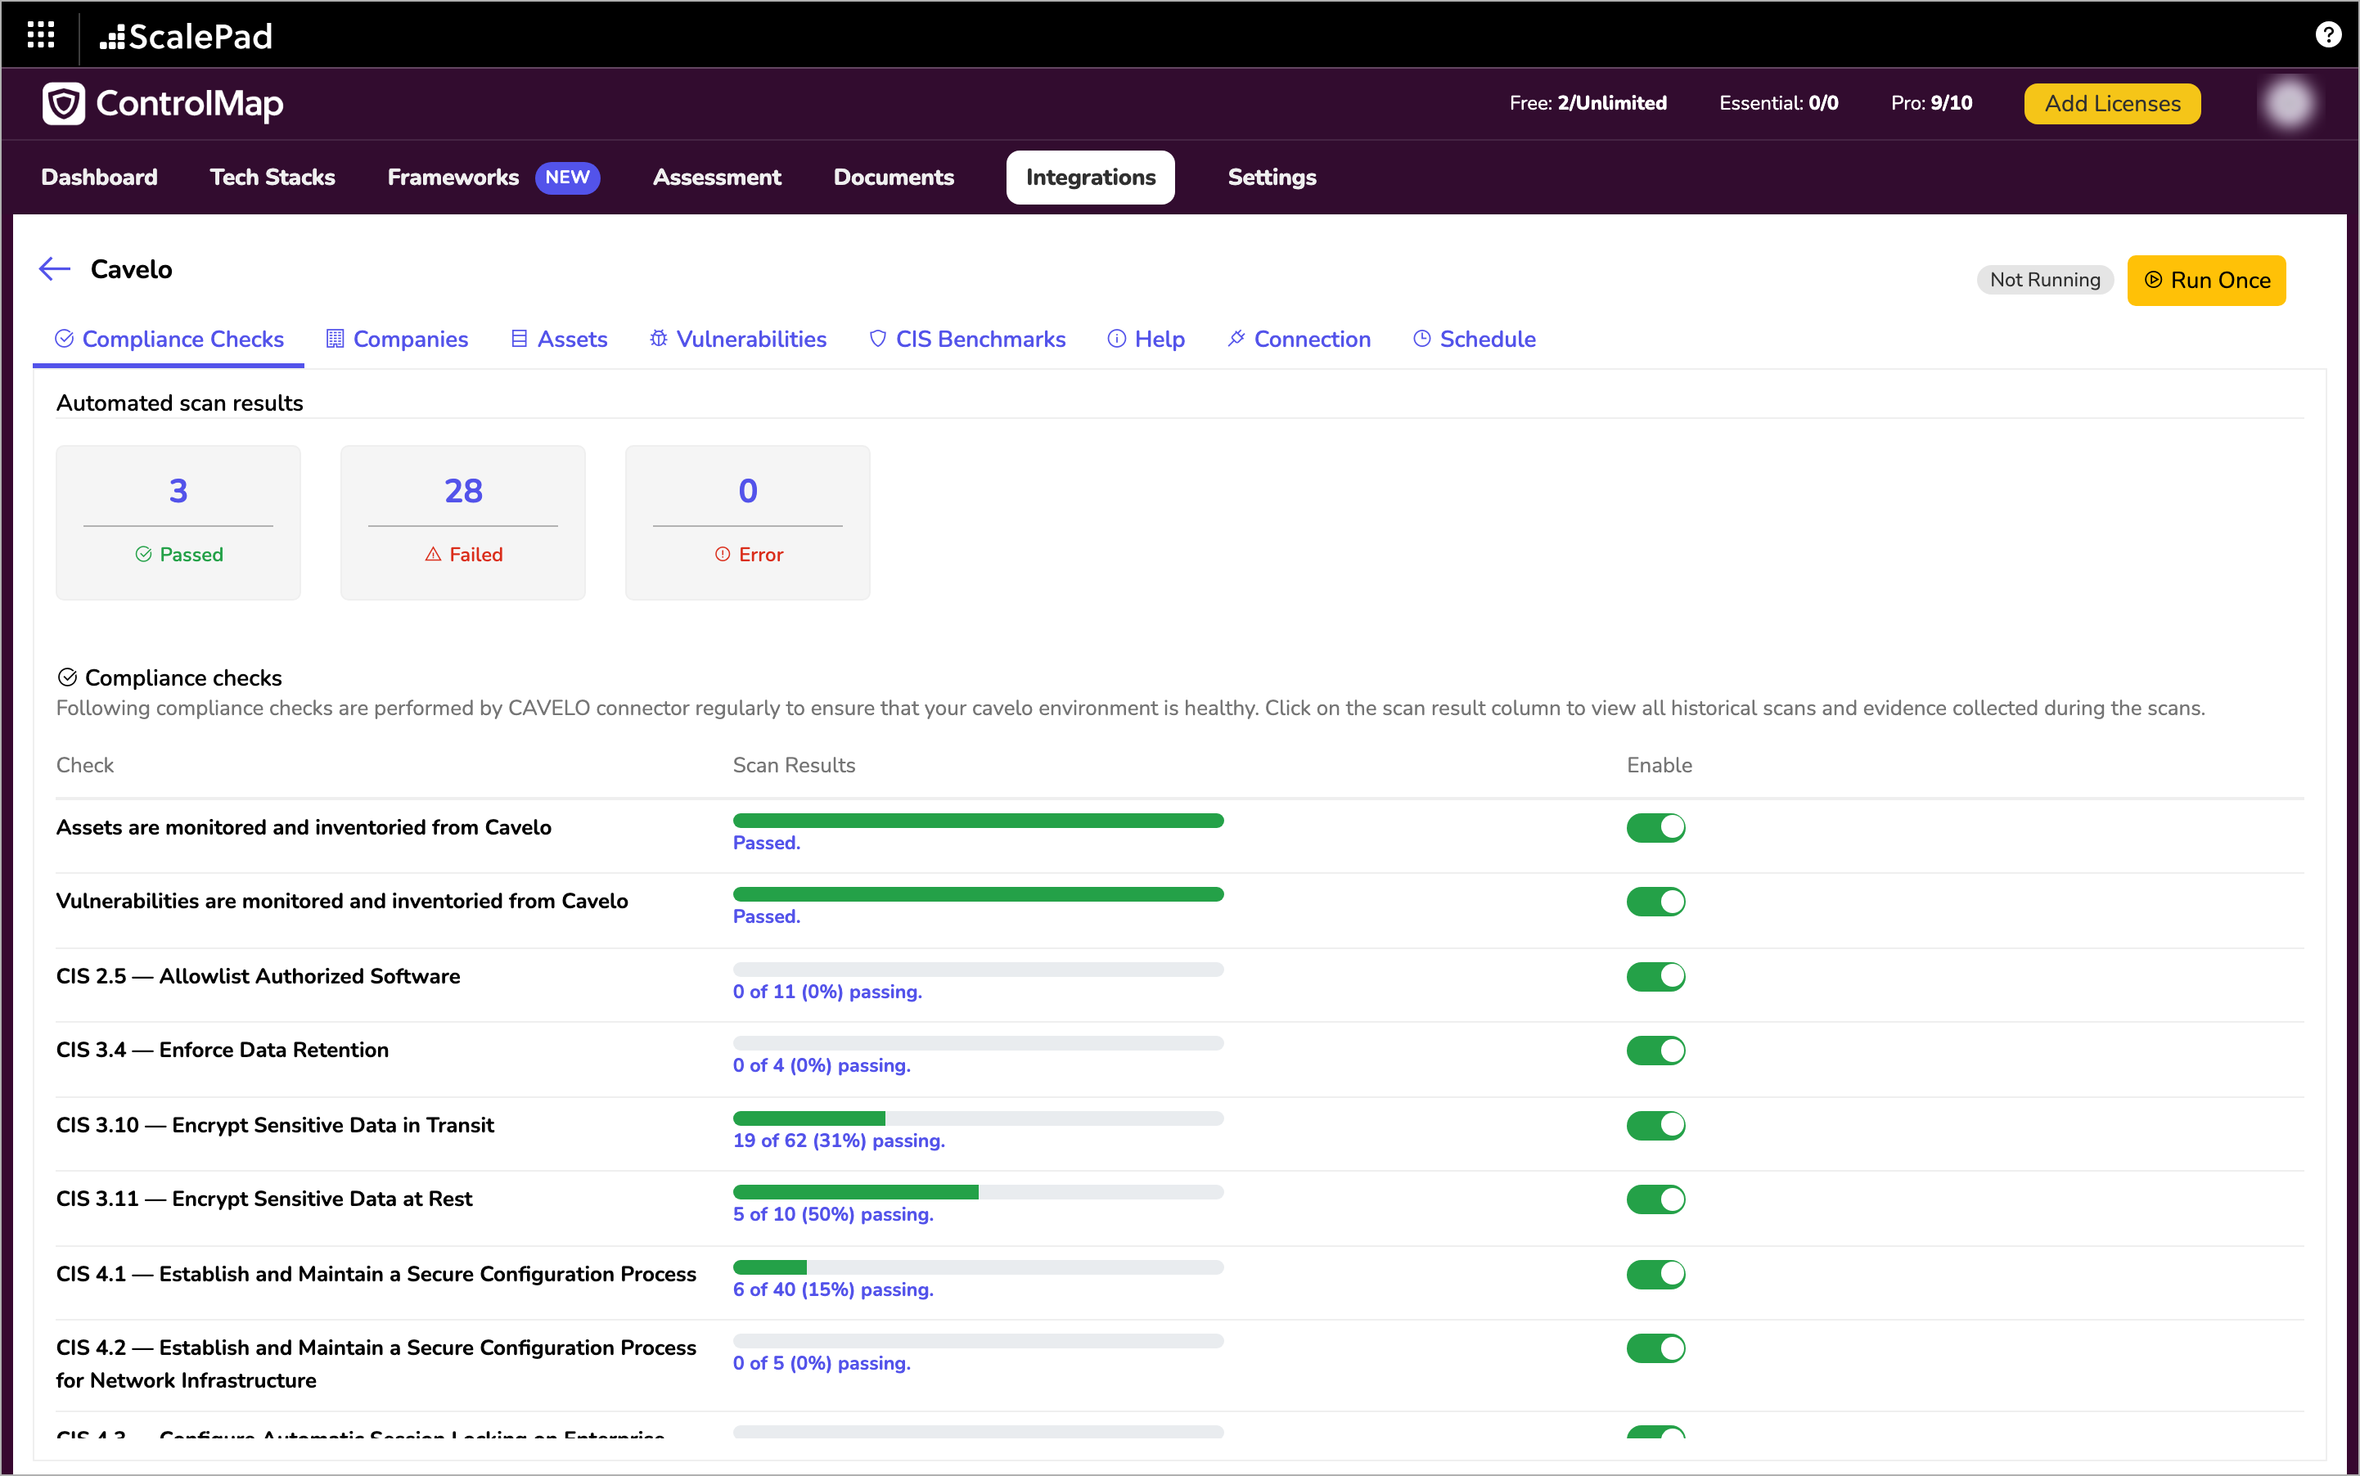Image resolution: width=2360 pixels, height=1476 pixels.
Task: Toggle CIS 3.4 Enforce Data Retention check
Action: [1656, 1051]
